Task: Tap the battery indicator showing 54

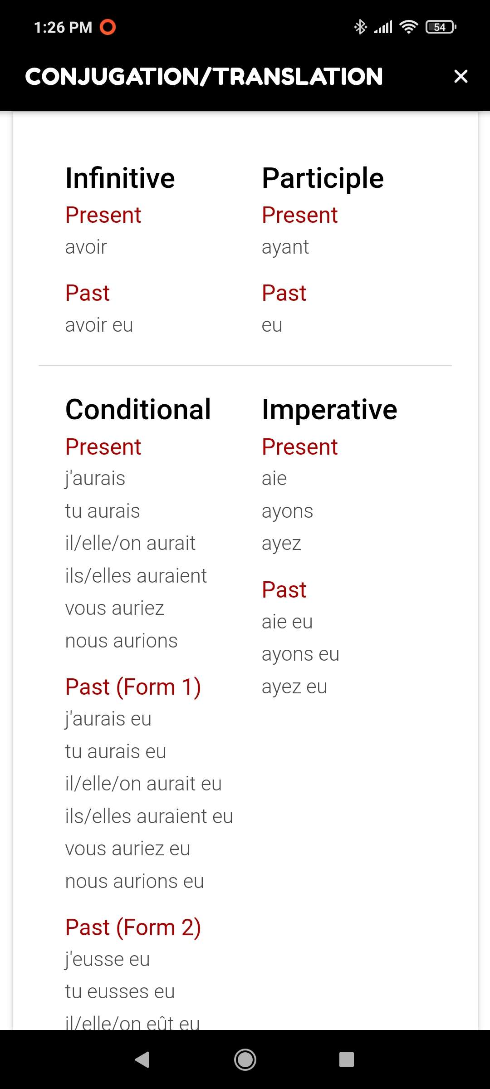Action: 439,27
